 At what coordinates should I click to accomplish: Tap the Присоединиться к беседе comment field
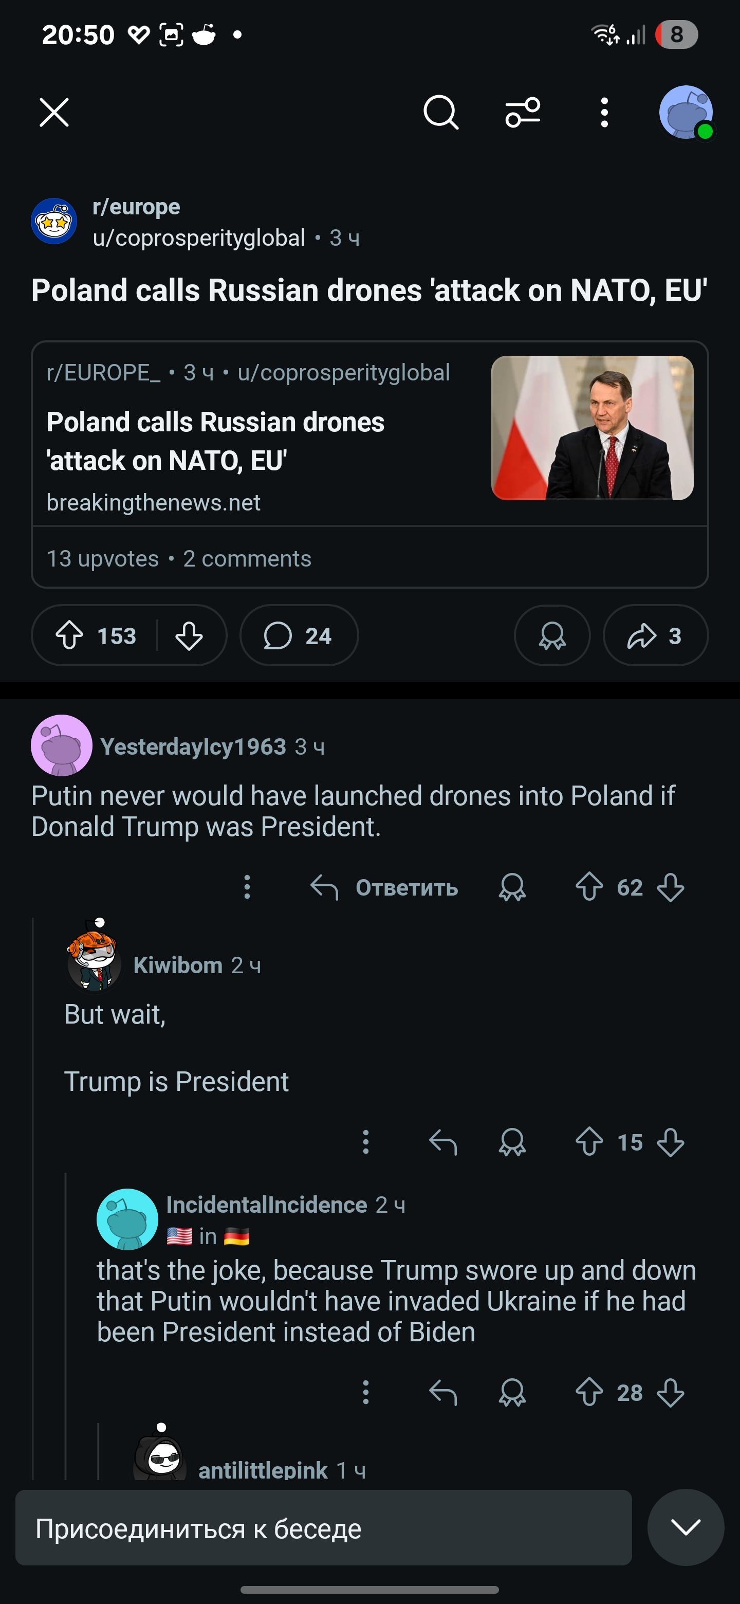pos(324,1528)
